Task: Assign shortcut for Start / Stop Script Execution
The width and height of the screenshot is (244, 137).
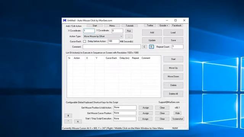Action: tap(145, 119)
